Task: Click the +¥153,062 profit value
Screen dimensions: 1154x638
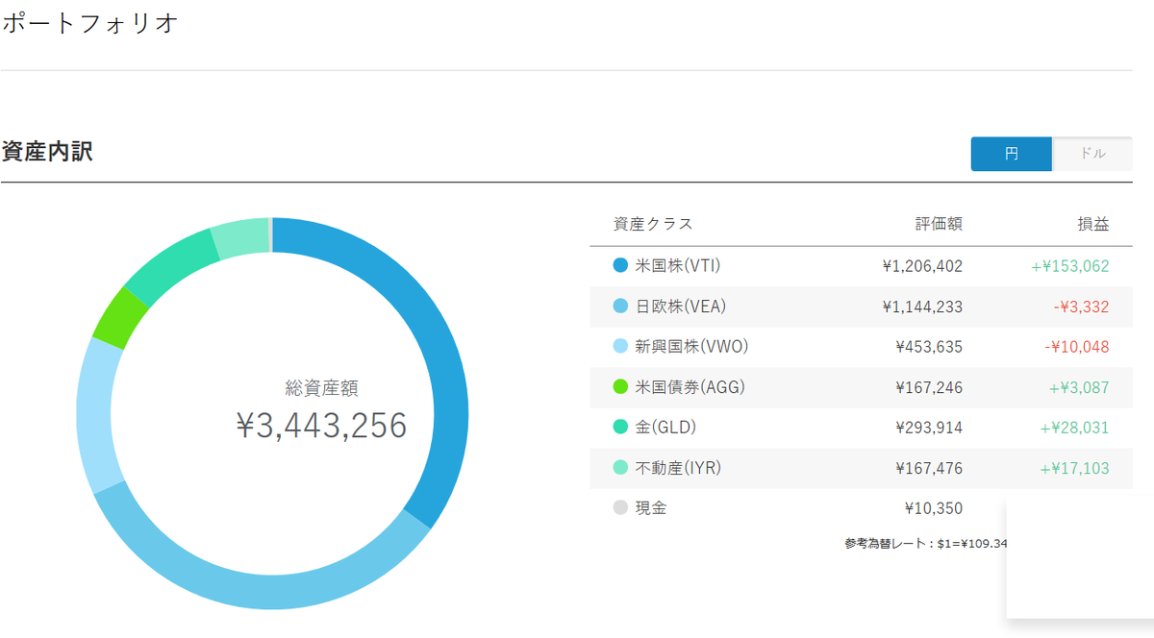Action: click(x=1070, y=266)
